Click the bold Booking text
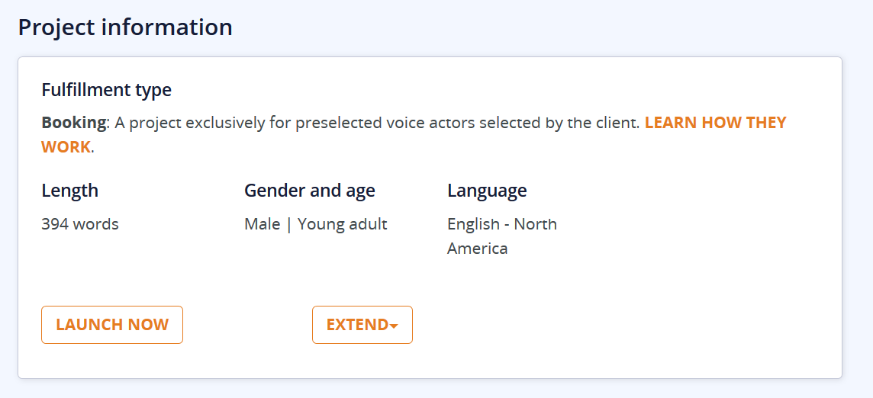The height and width of the screenshot is (398, 873). (73, 123)
